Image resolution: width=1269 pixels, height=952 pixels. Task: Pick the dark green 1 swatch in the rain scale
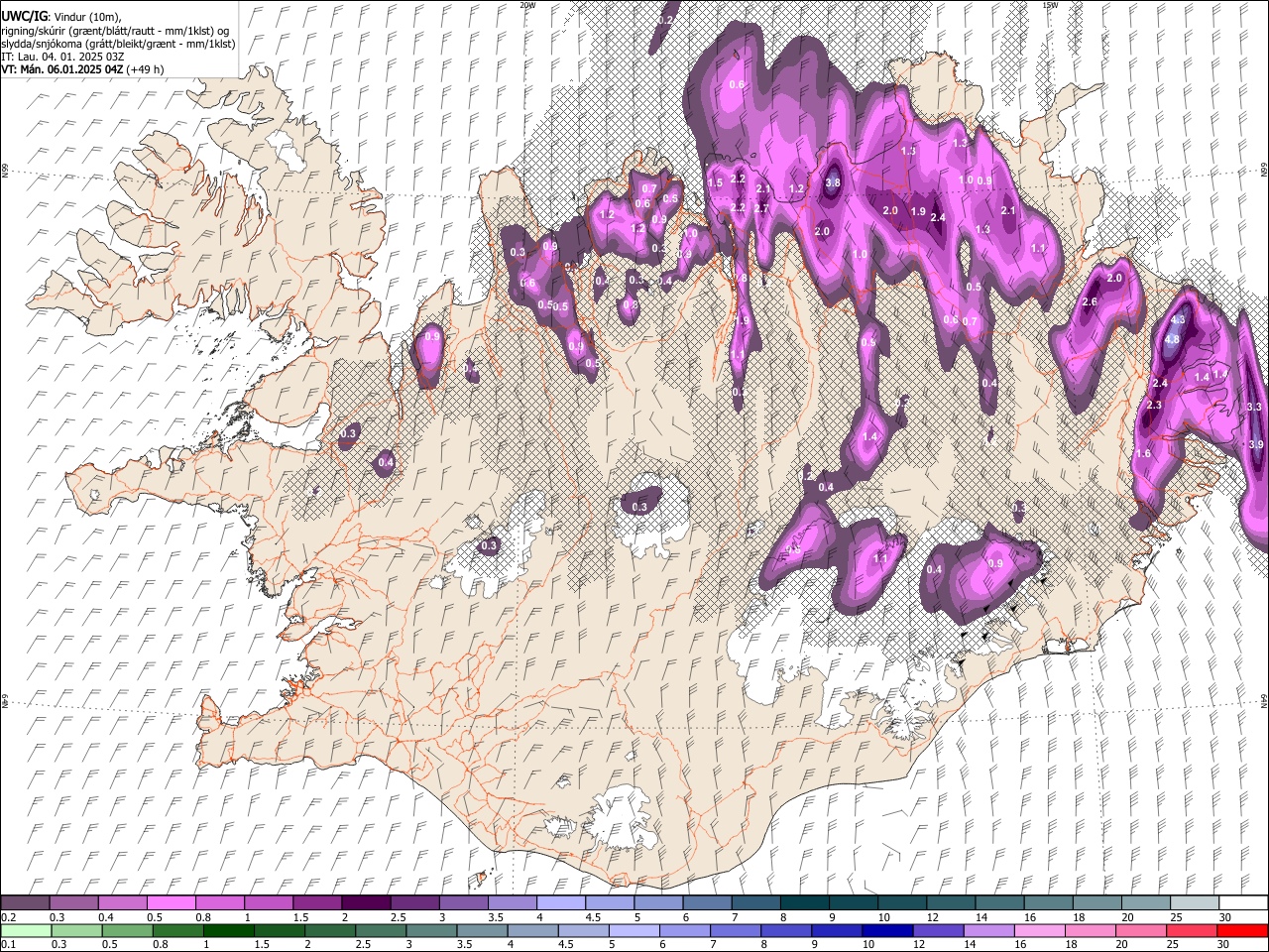click(228, 930)
